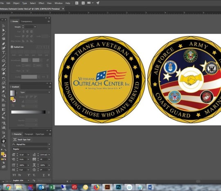221x191 pixels.
Task: Open the File menu
Action: (2, 3)
